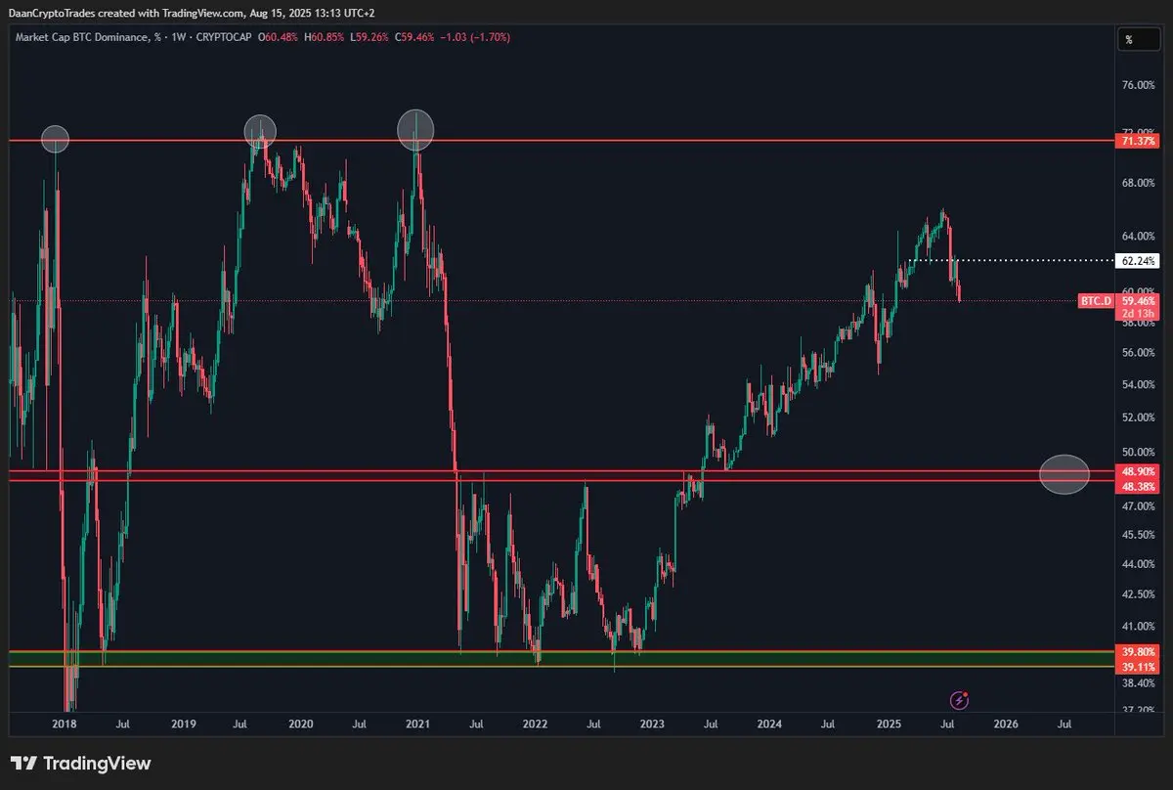Click the 44.00% axis value
Viewport: 1173px width, 790px height.
click(1140, 564)
